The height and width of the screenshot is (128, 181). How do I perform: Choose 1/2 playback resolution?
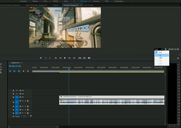162,55
